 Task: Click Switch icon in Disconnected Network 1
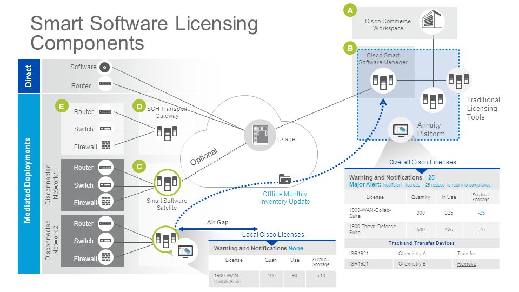(x=105, y=185)
